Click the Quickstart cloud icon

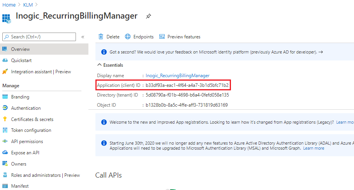(x=5, y=60)
